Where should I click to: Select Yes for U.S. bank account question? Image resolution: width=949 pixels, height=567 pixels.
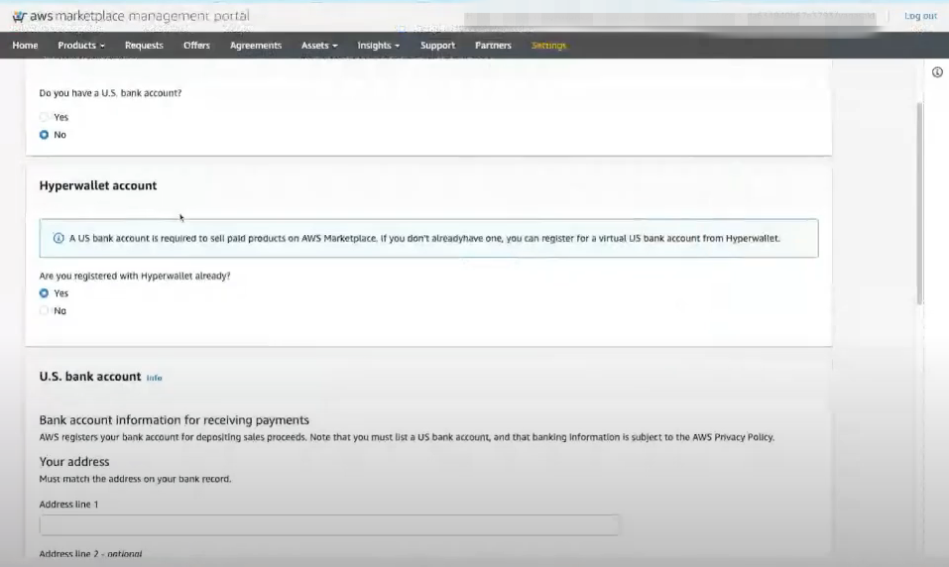click(x=45, y=117)
